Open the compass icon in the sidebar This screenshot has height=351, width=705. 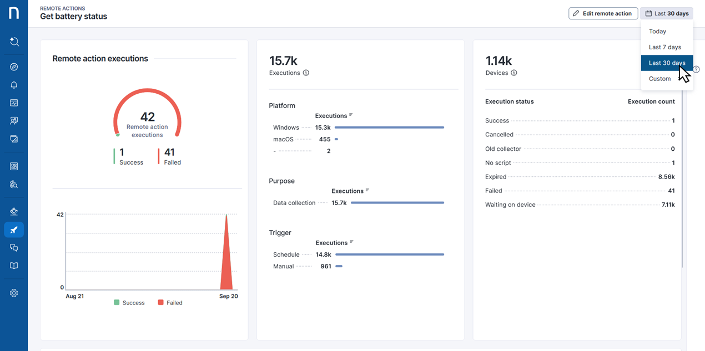point(14,67)
